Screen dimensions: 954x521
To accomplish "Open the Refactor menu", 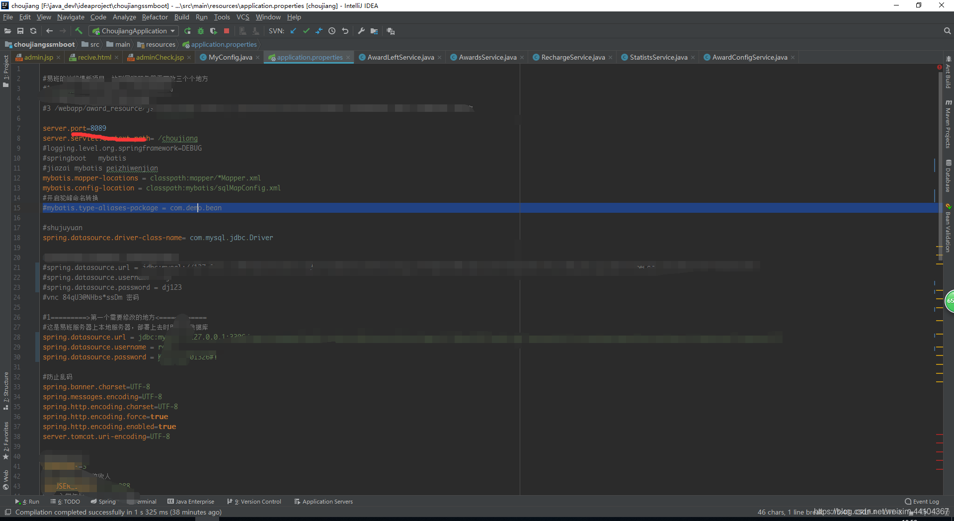I will pyautogui.click(x=155, y=17).
